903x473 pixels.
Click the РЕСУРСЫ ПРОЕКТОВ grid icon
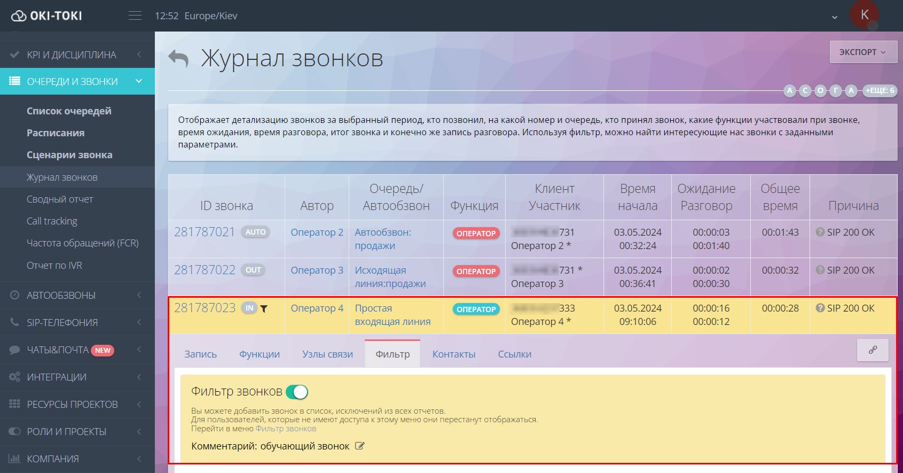[15, 404]
